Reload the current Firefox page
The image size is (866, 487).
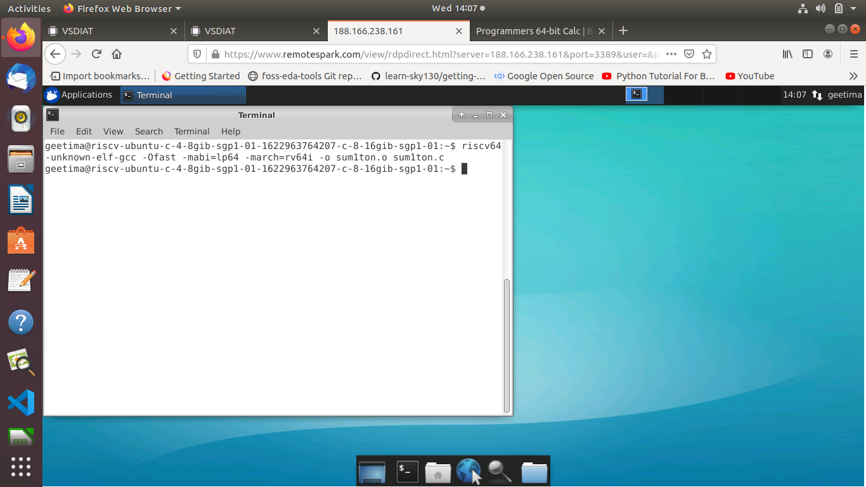96,55
